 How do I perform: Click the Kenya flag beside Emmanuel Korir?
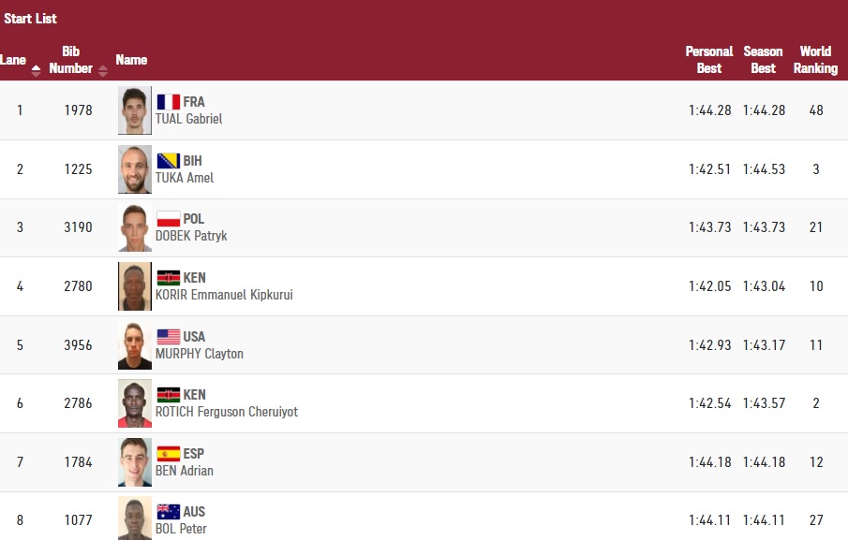[169, 278]
